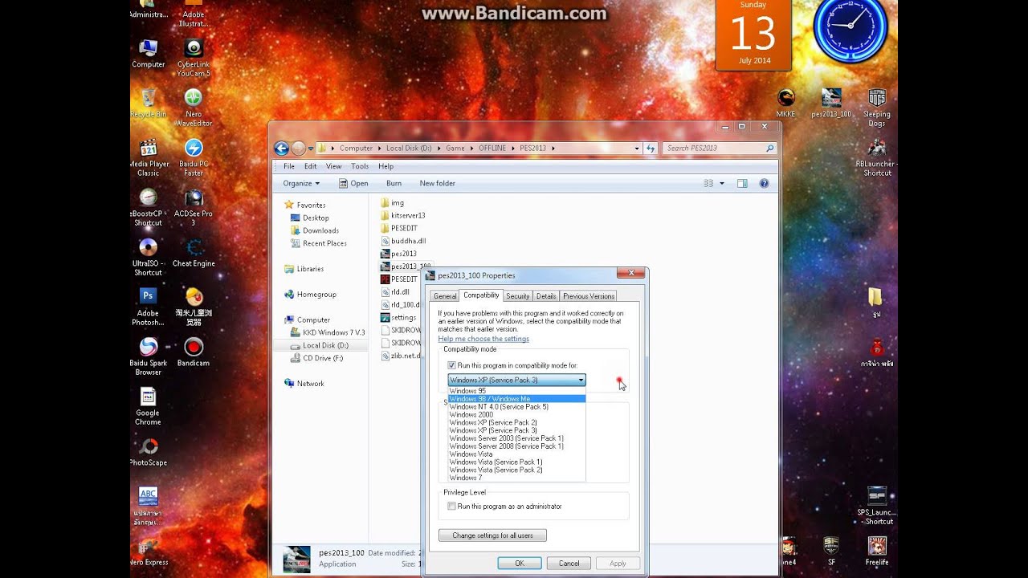Viewport: 1028px width, 578px height.
Task: Collapse the compatibility mode combo box
Action: click(x=581, y=380)
